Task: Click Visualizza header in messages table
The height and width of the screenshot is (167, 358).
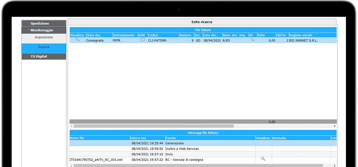Action: [x=263, y=138]
